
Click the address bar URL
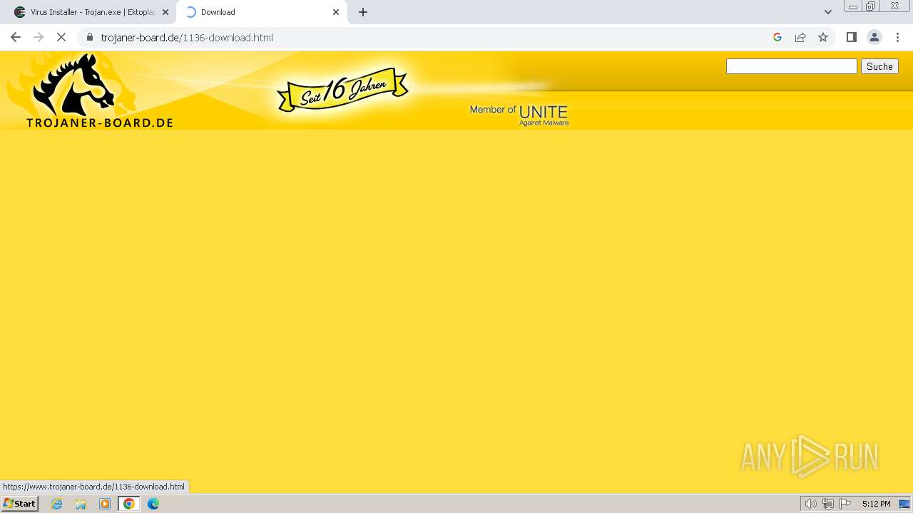(x=187, y=38)
